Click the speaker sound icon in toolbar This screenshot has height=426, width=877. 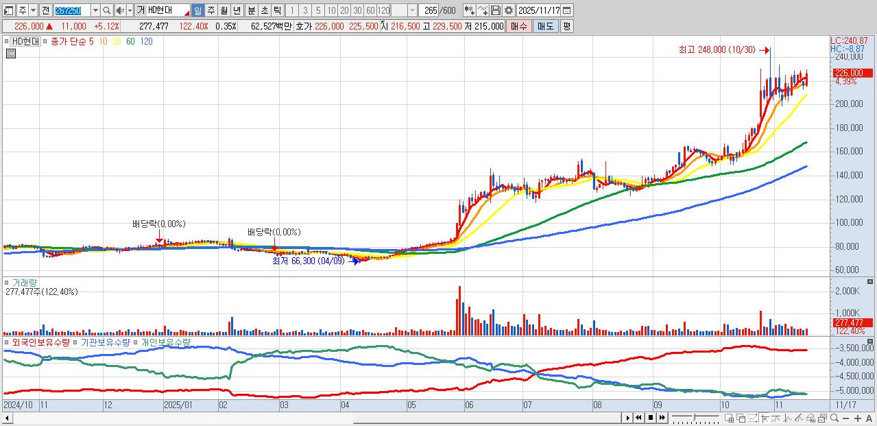(x=119, y=10)
